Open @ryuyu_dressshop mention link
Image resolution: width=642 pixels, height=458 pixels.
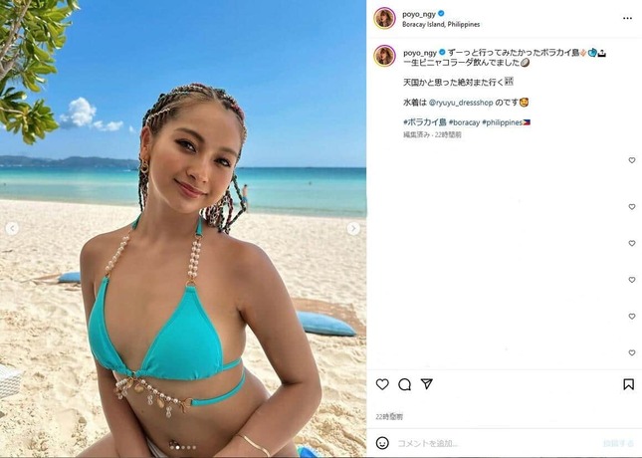click(461, 103)
